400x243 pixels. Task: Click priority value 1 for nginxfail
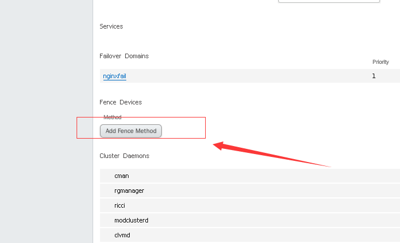[374, 76]
